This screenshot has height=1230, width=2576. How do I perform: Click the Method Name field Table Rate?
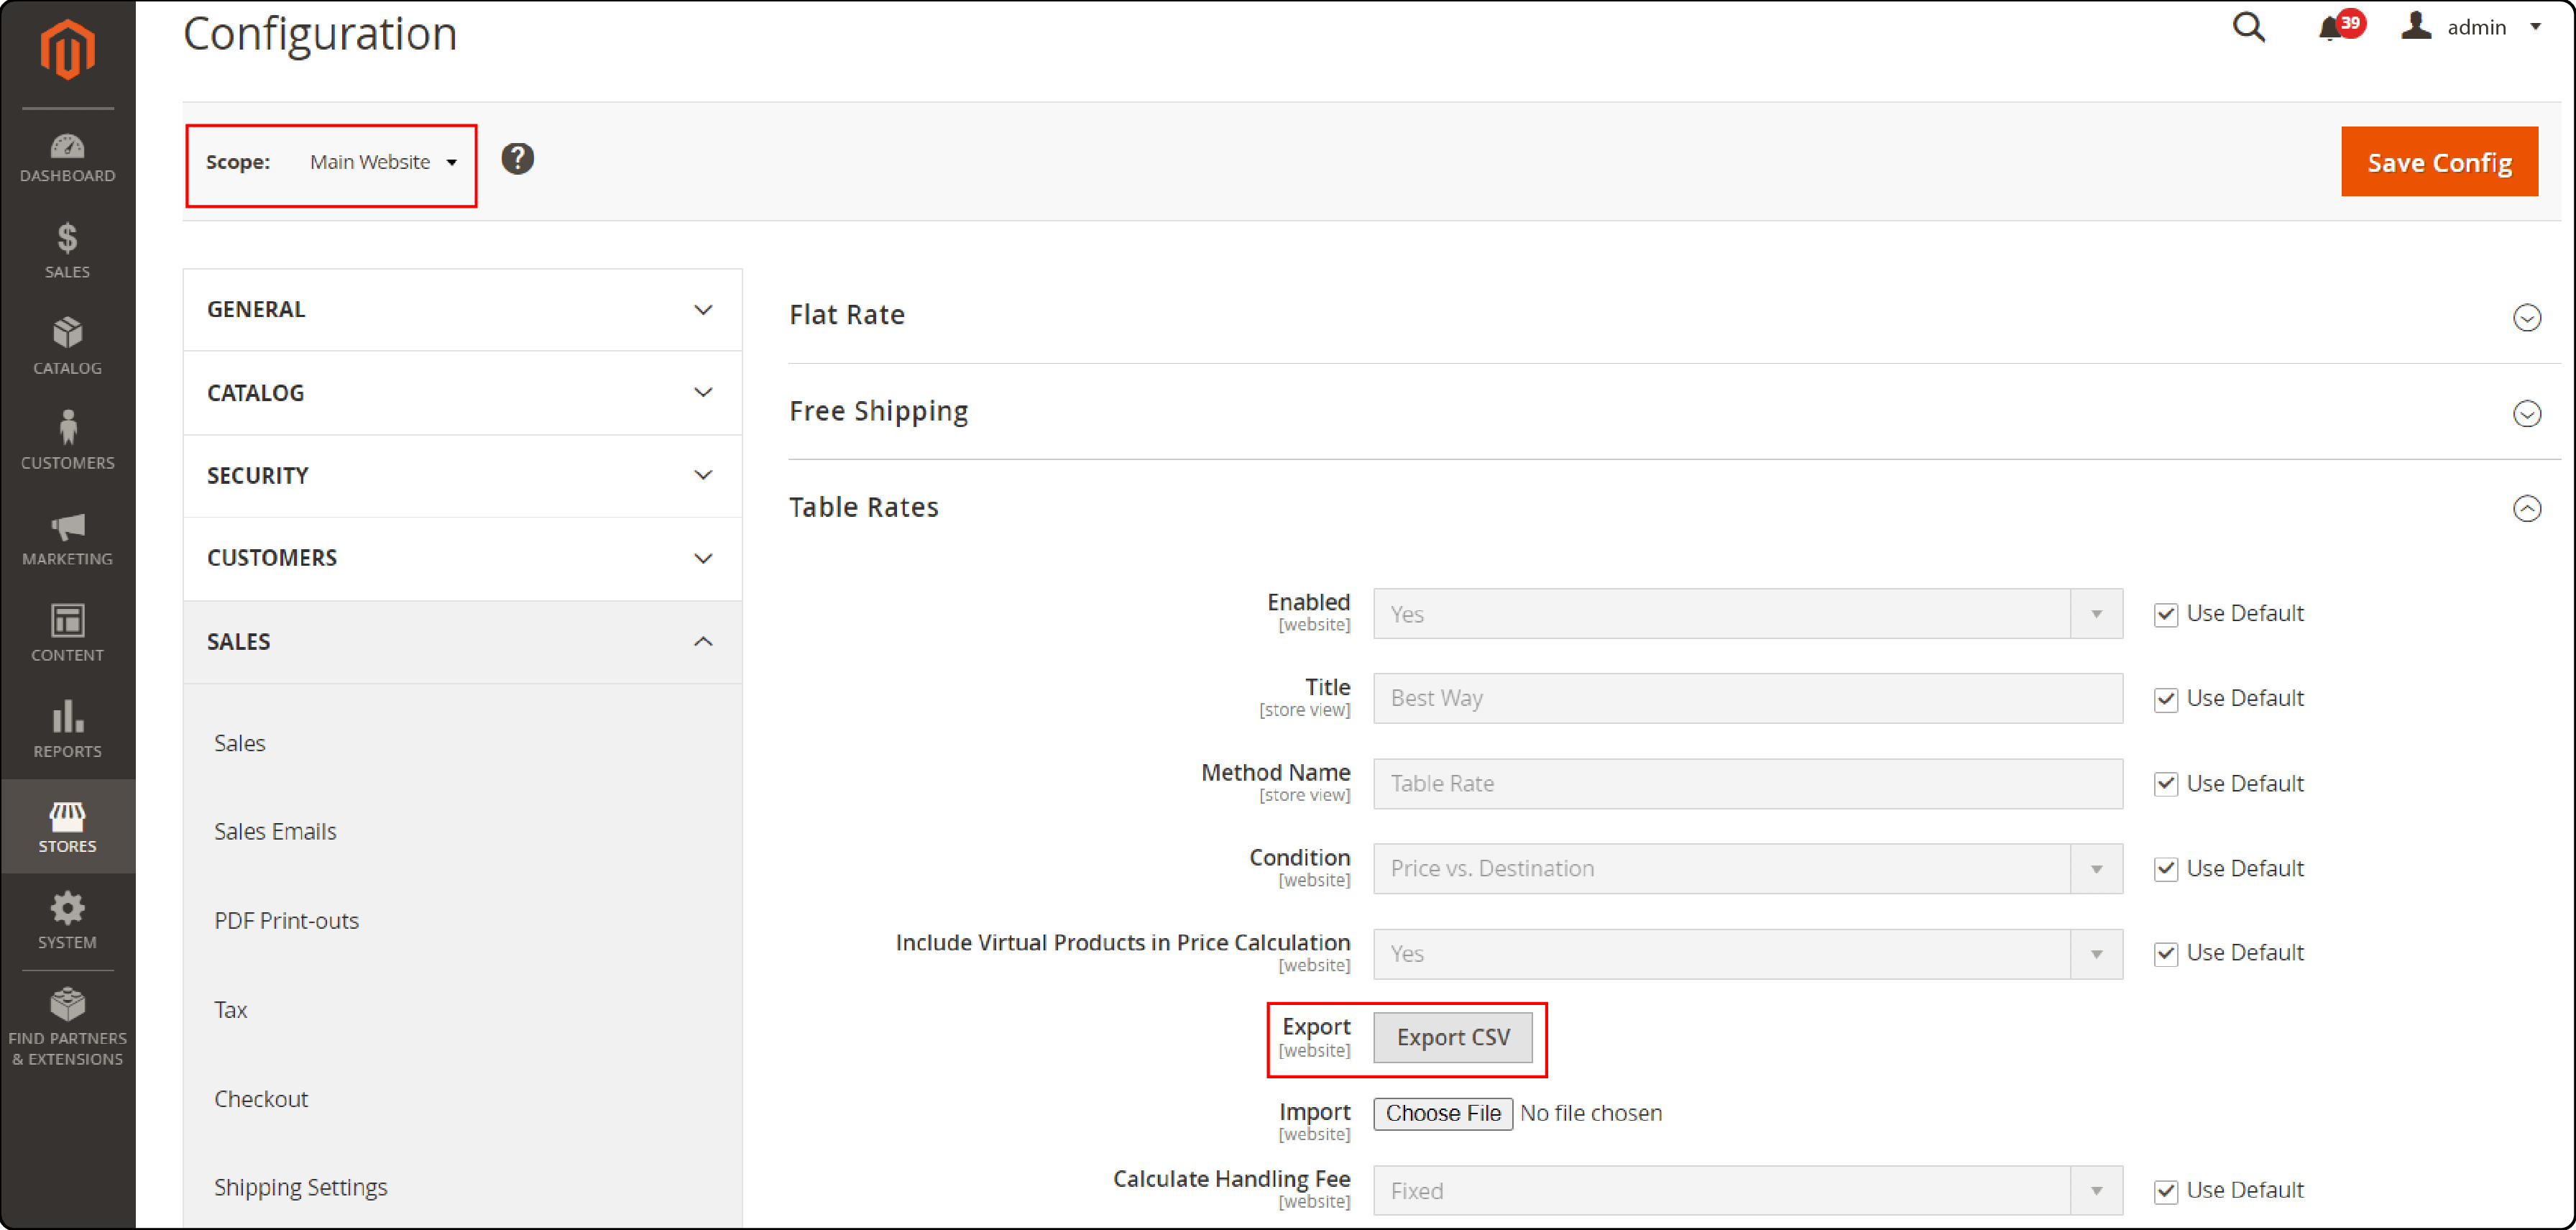(x=1747, y=784)
